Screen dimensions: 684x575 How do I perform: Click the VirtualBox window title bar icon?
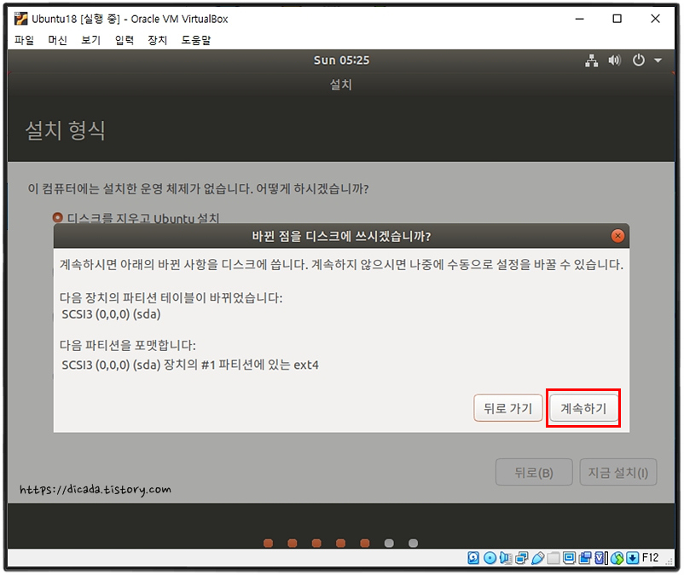pos(20,19)
